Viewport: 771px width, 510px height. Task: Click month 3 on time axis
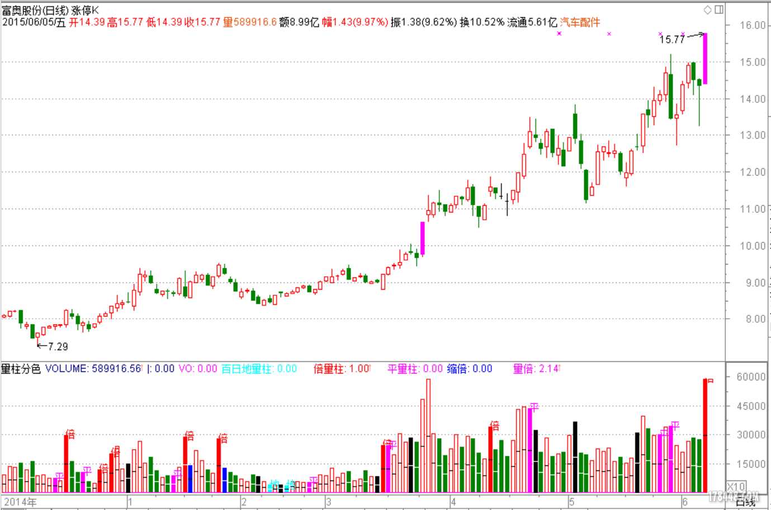point(329,502)
